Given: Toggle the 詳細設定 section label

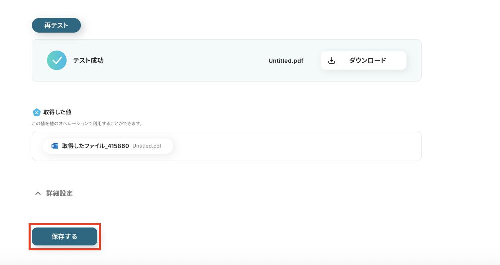Looking at the screenshot, I should 60,193.
